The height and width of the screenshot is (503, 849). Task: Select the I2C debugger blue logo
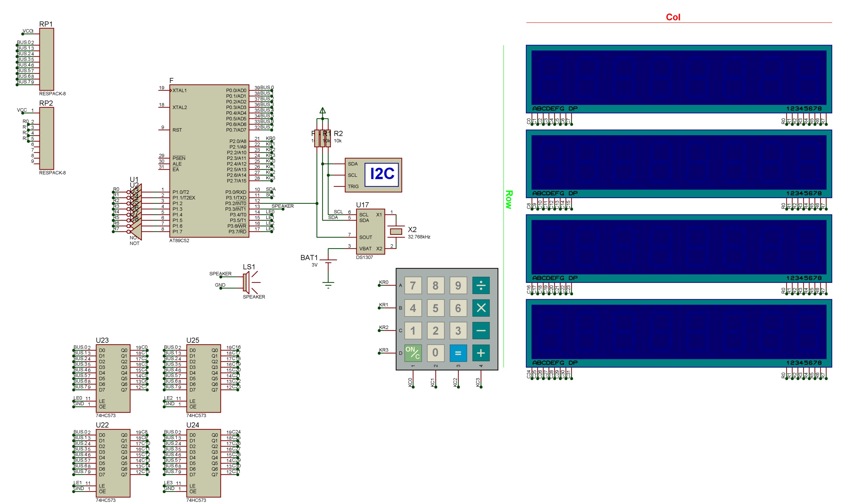381,175
